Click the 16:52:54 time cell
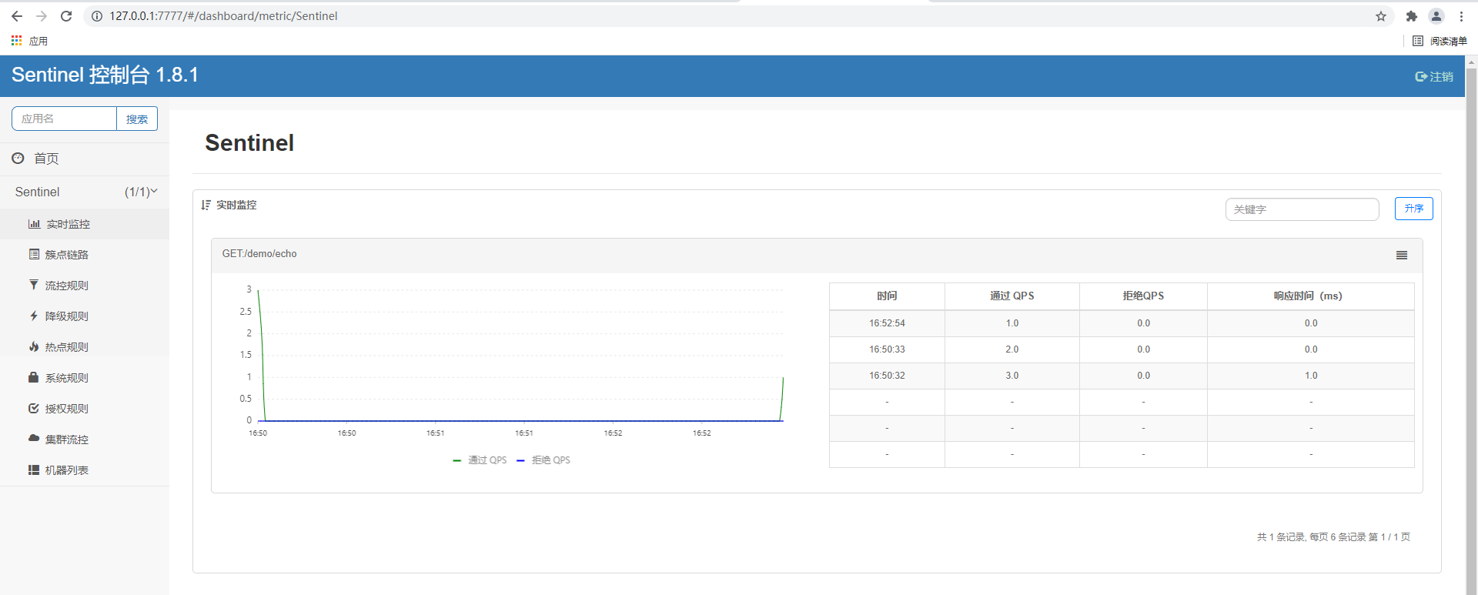The width and height of the screenshot is (1478, 595). point(887,323)
